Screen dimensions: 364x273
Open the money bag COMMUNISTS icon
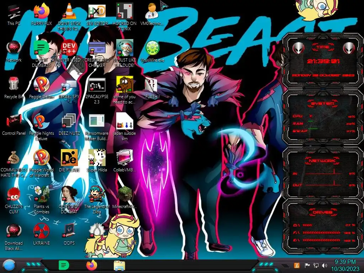coord(14,158)
